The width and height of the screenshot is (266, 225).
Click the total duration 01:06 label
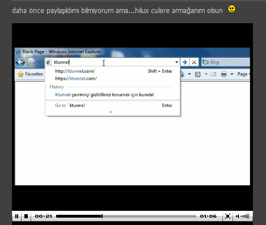[208, 216]
